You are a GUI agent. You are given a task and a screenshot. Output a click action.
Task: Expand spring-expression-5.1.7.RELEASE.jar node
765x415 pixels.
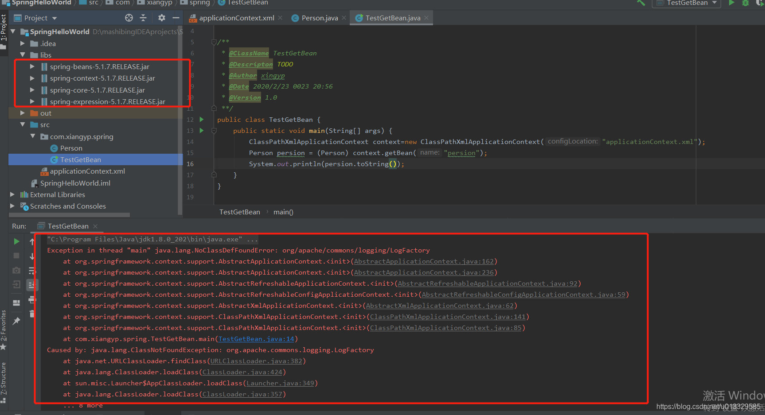coord(32,101)
